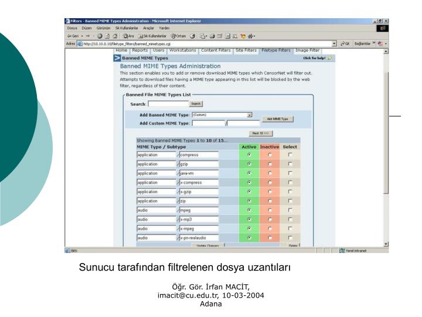Image resolution: width=422 pixels, height=317 pixels.
Task: Click the Search text field
Action: point(168,104)
